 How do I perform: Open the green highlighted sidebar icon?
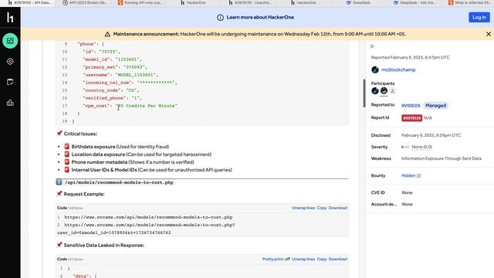click(10, 41)
